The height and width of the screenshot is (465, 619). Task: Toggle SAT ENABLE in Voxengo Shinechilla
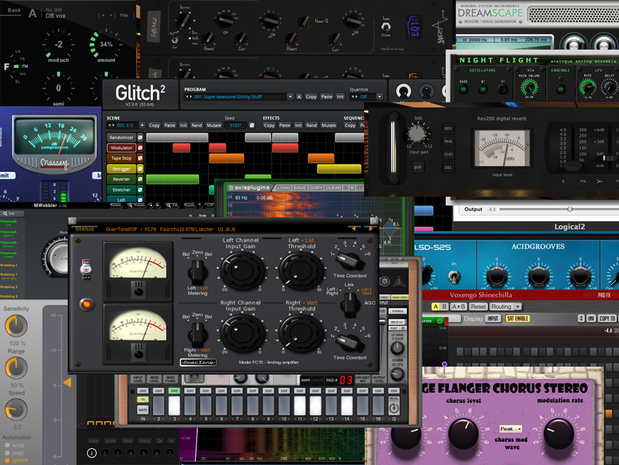[518, 319]
